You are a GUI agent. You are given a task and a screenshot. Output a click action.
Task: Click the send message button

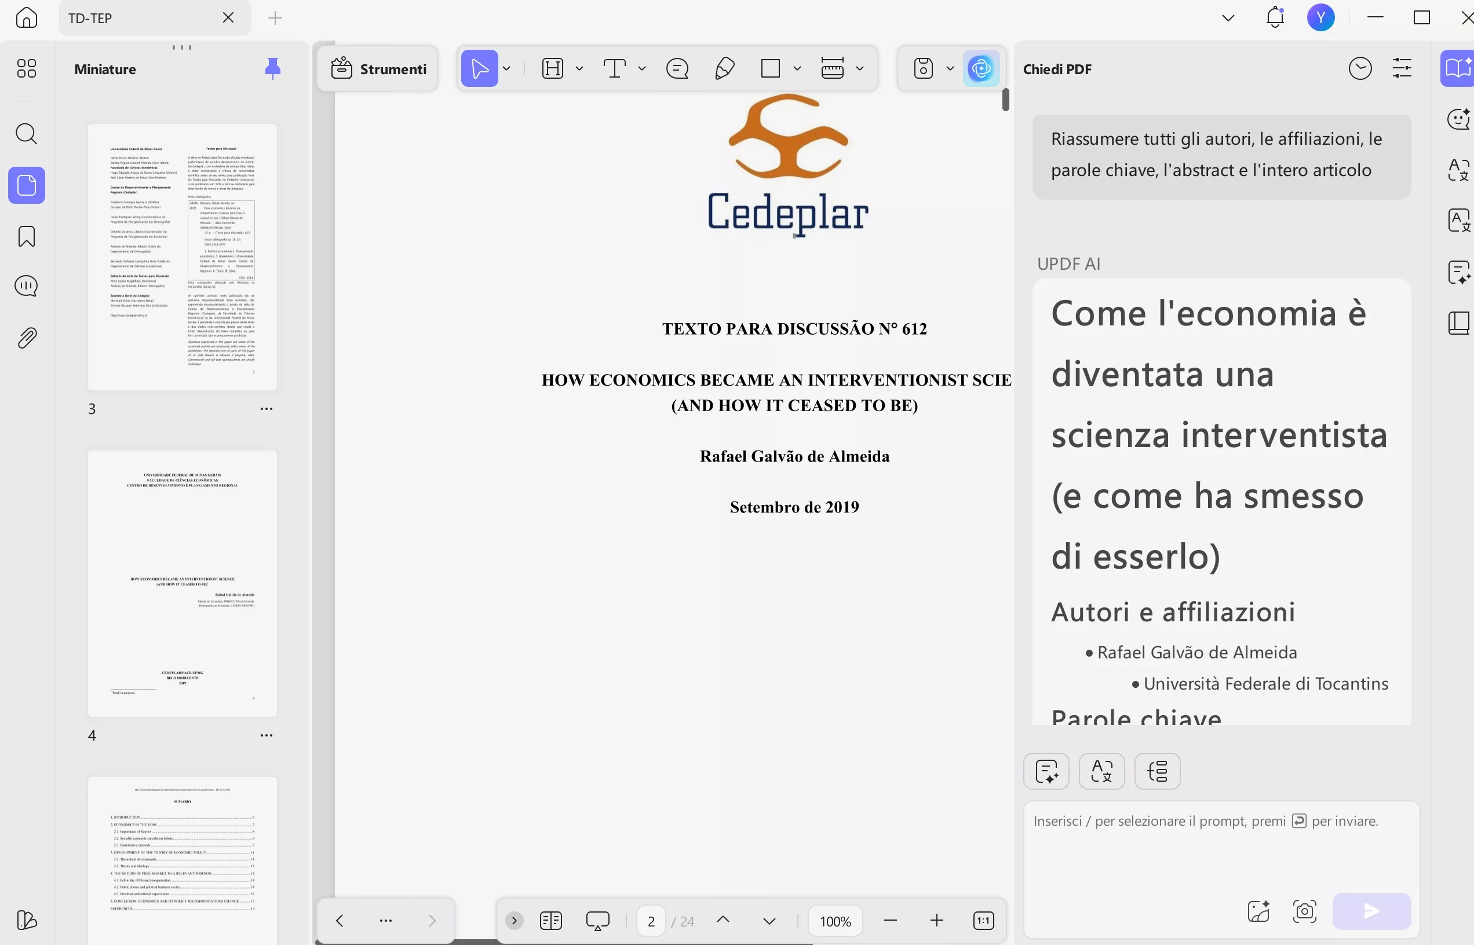[1371, 911]
